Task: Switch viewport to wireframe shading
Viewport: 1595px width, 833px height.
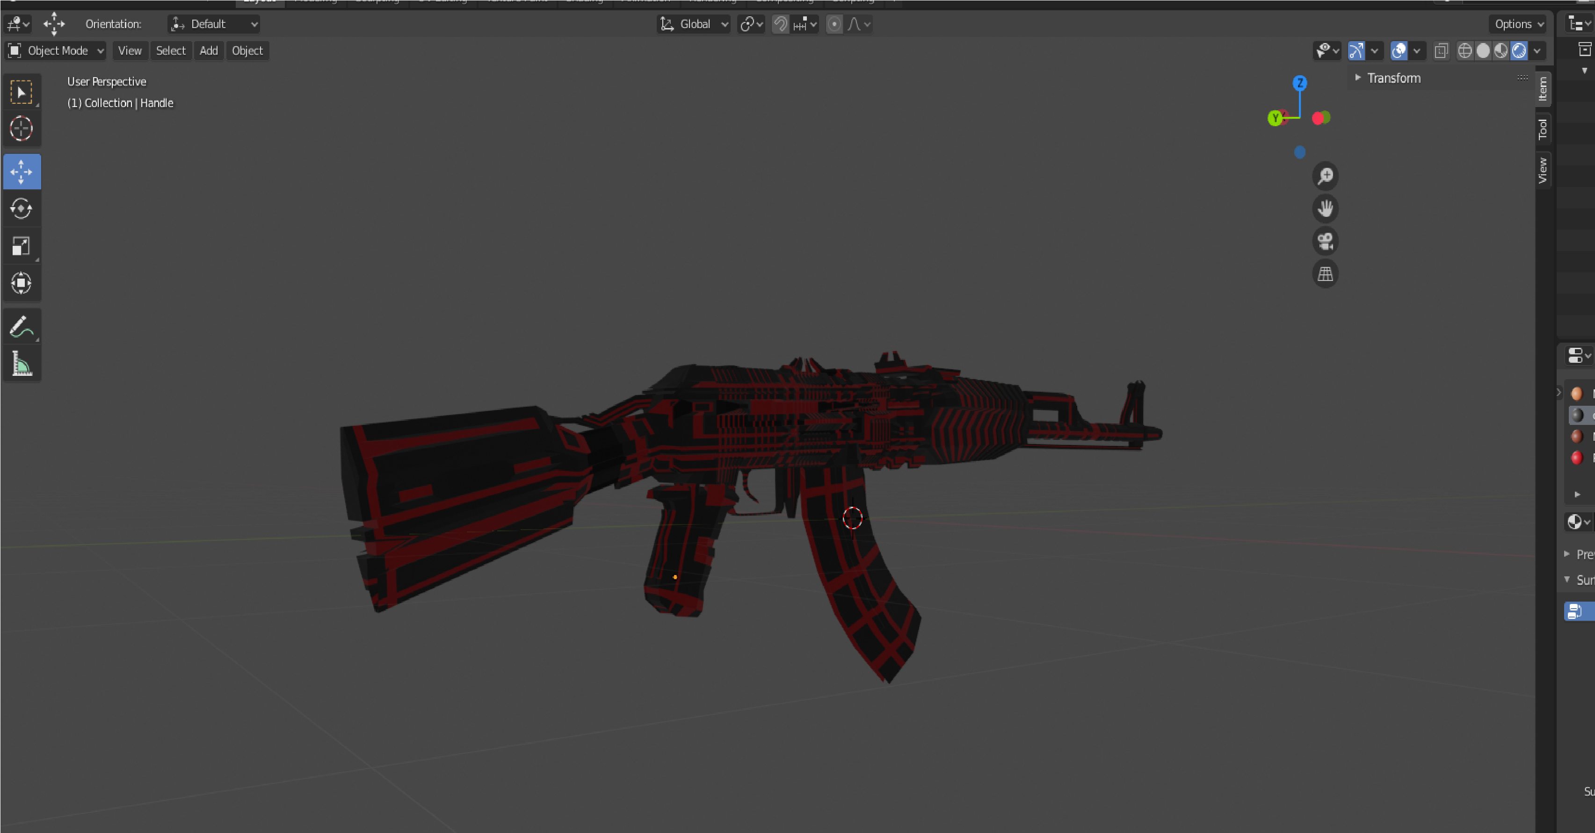Action: (1464, 51)
